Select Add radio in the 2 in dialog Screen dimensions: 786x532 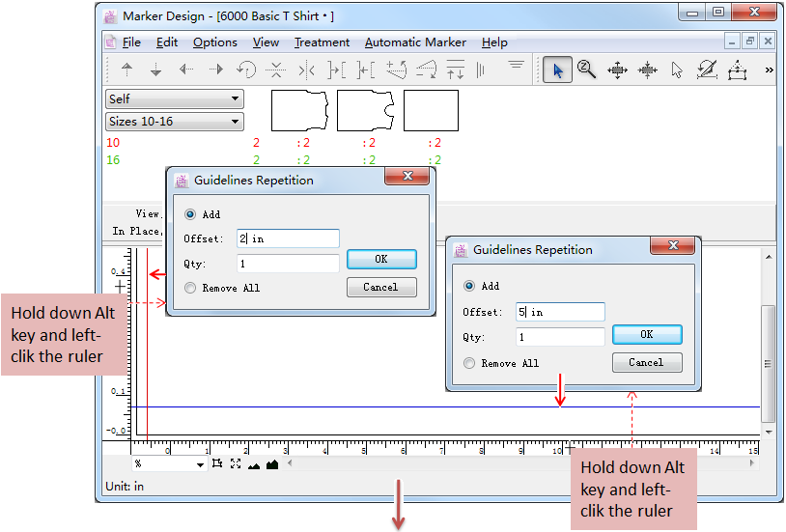(190, 214)
